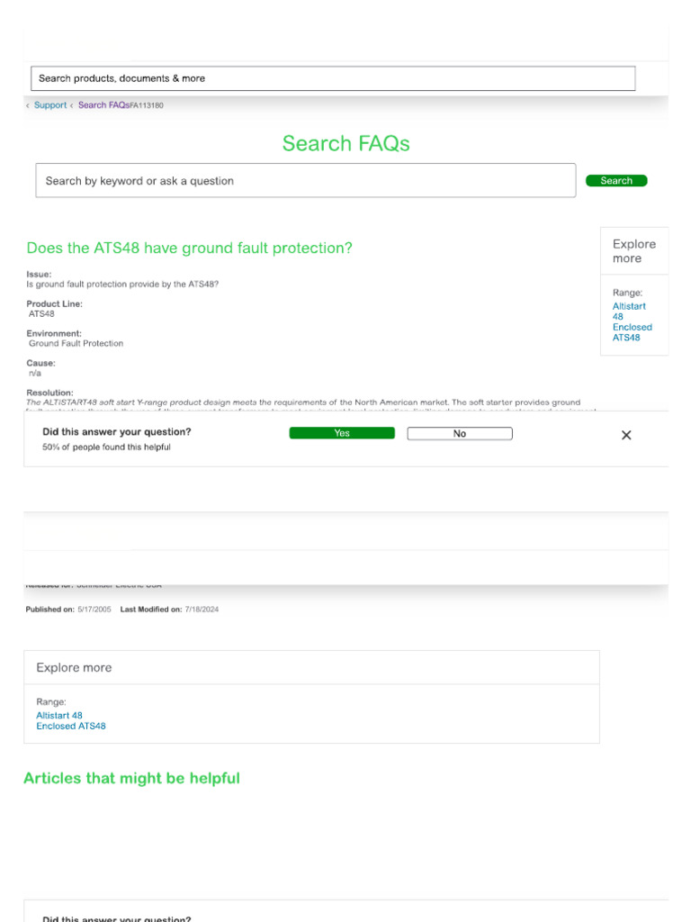Click the 'Search FAQs' page heading

click(345, 143)
